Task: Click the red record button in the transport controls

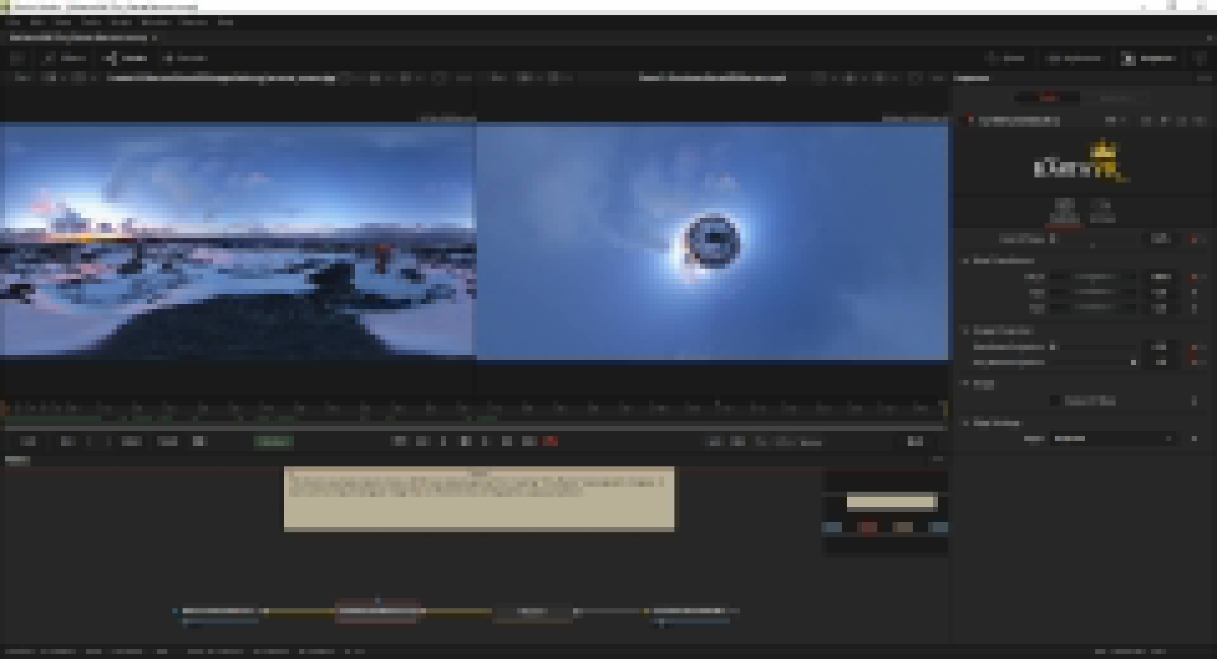Action: tap(550, 441)
